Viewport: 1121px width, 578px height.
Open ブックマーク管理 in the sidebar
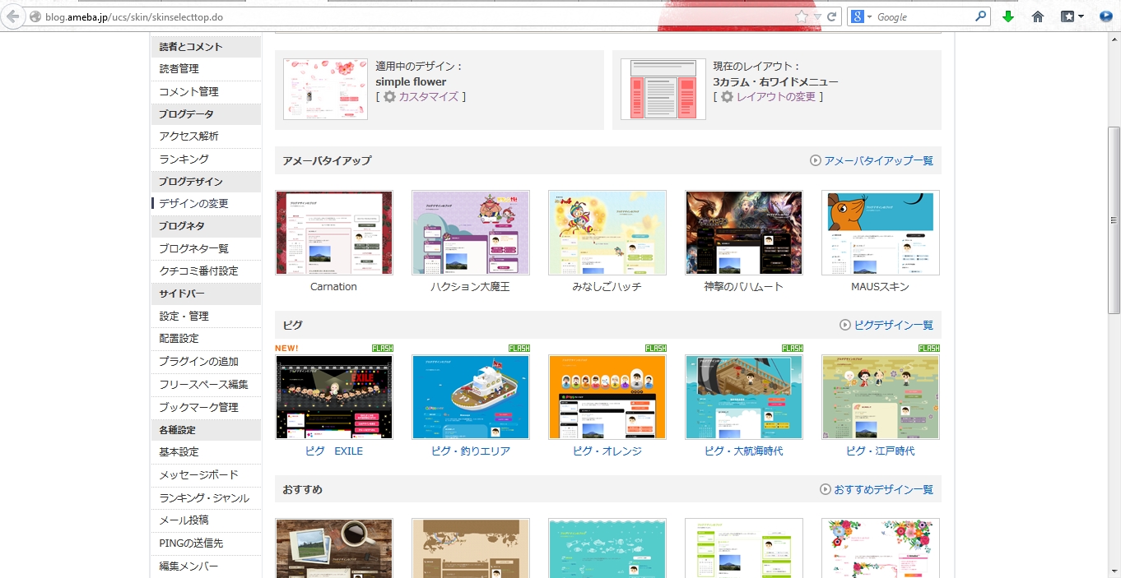pyautogui.click(x=198, y=407)
